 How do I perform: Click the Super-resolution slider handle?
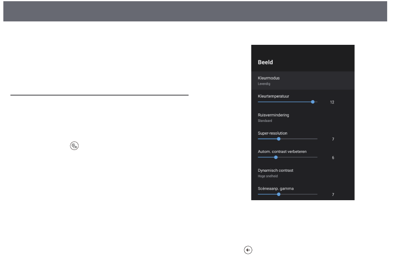pos(279,139)
